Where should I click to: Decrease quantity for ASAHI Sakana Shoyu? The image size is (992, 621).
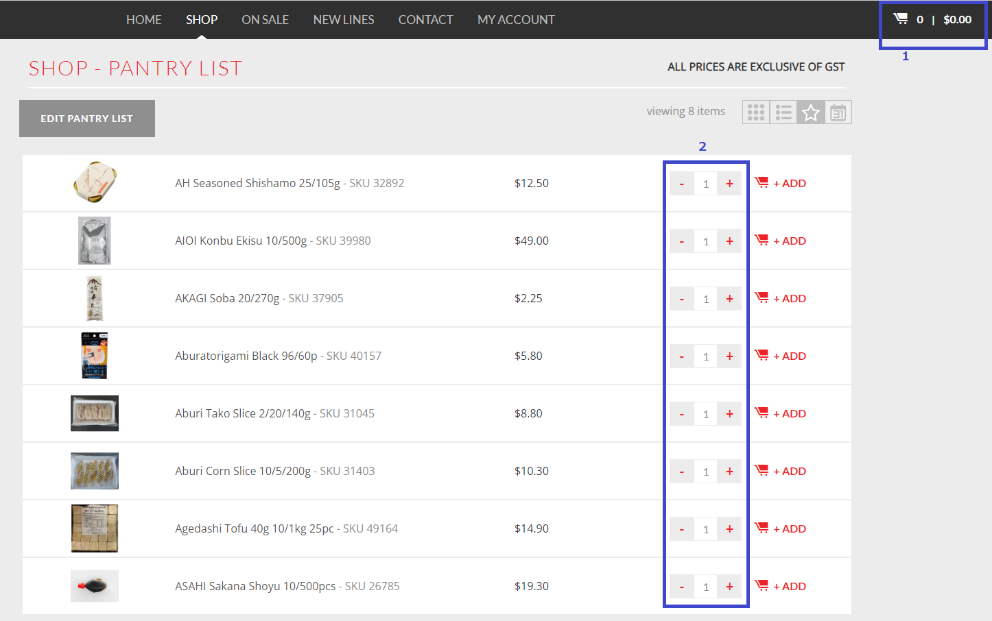pos(681,587)
